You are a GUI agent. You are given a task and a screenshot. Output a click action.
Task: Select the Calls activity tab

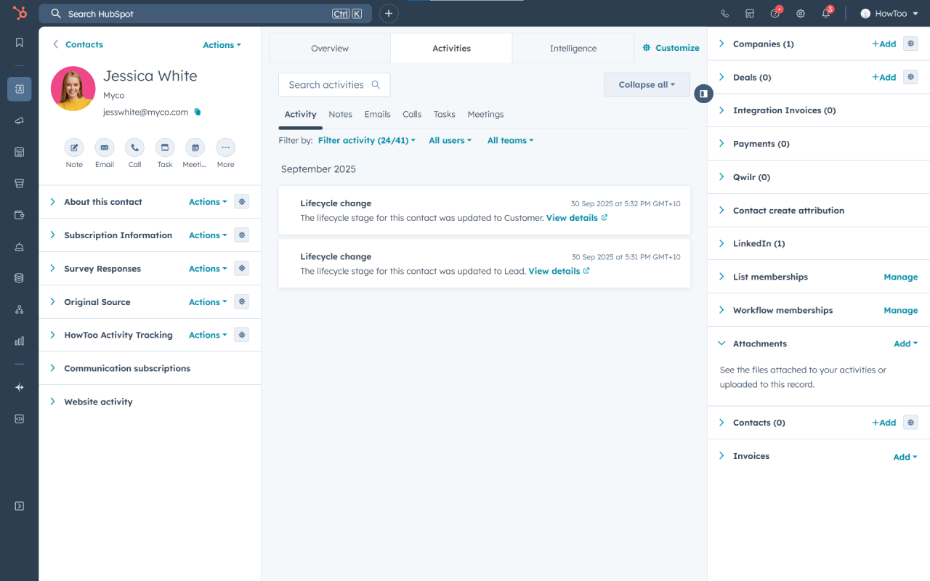(412, 114)
